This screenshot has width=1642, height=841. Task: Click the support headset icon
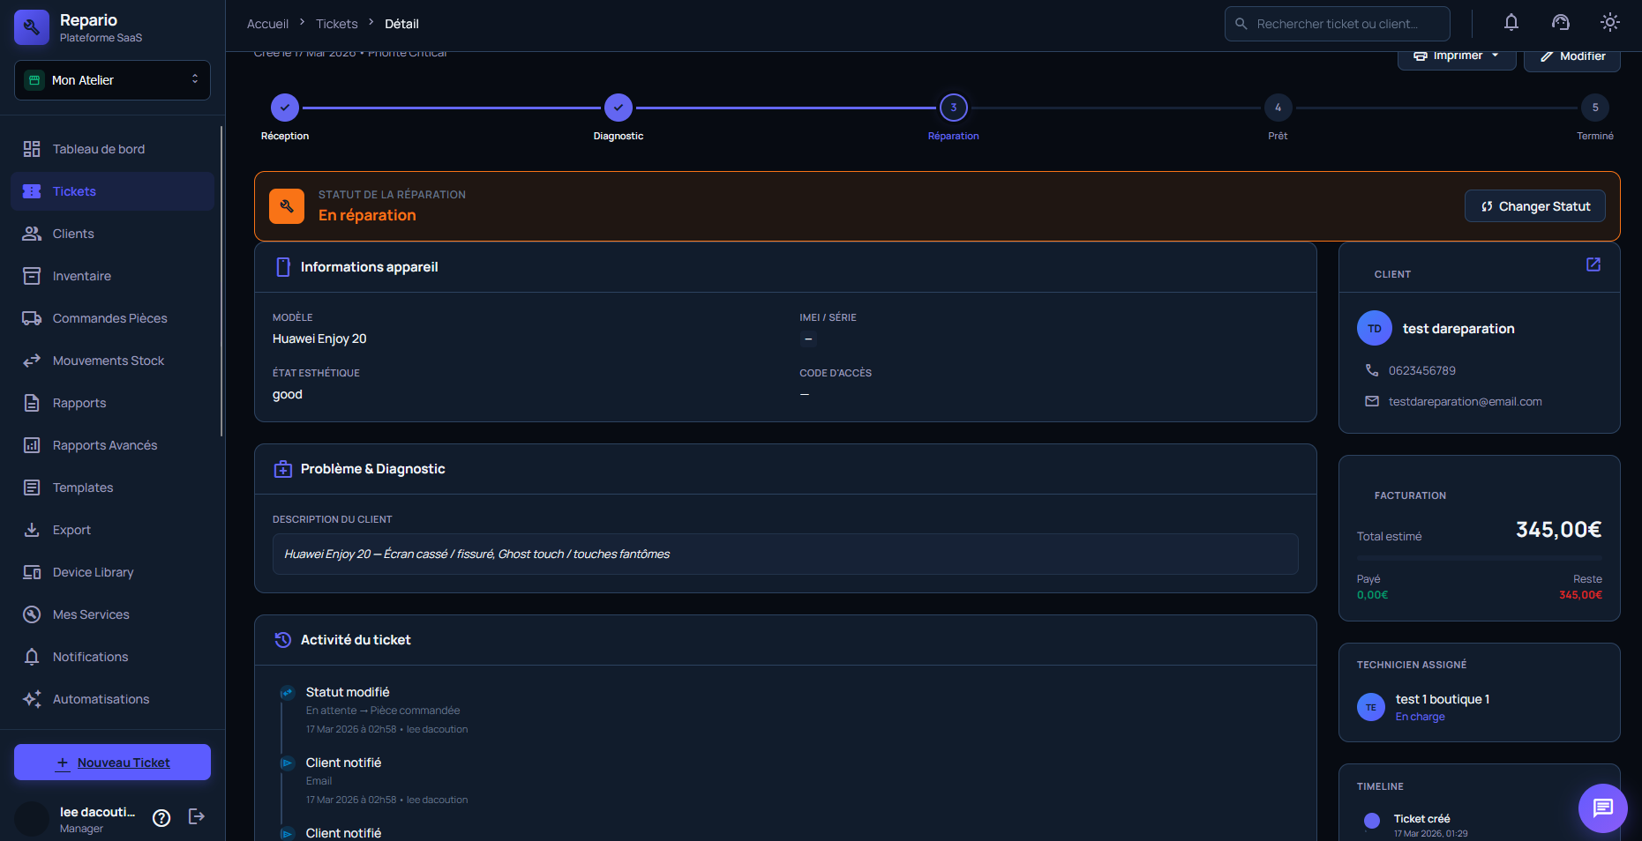[x=1560, y=23]
